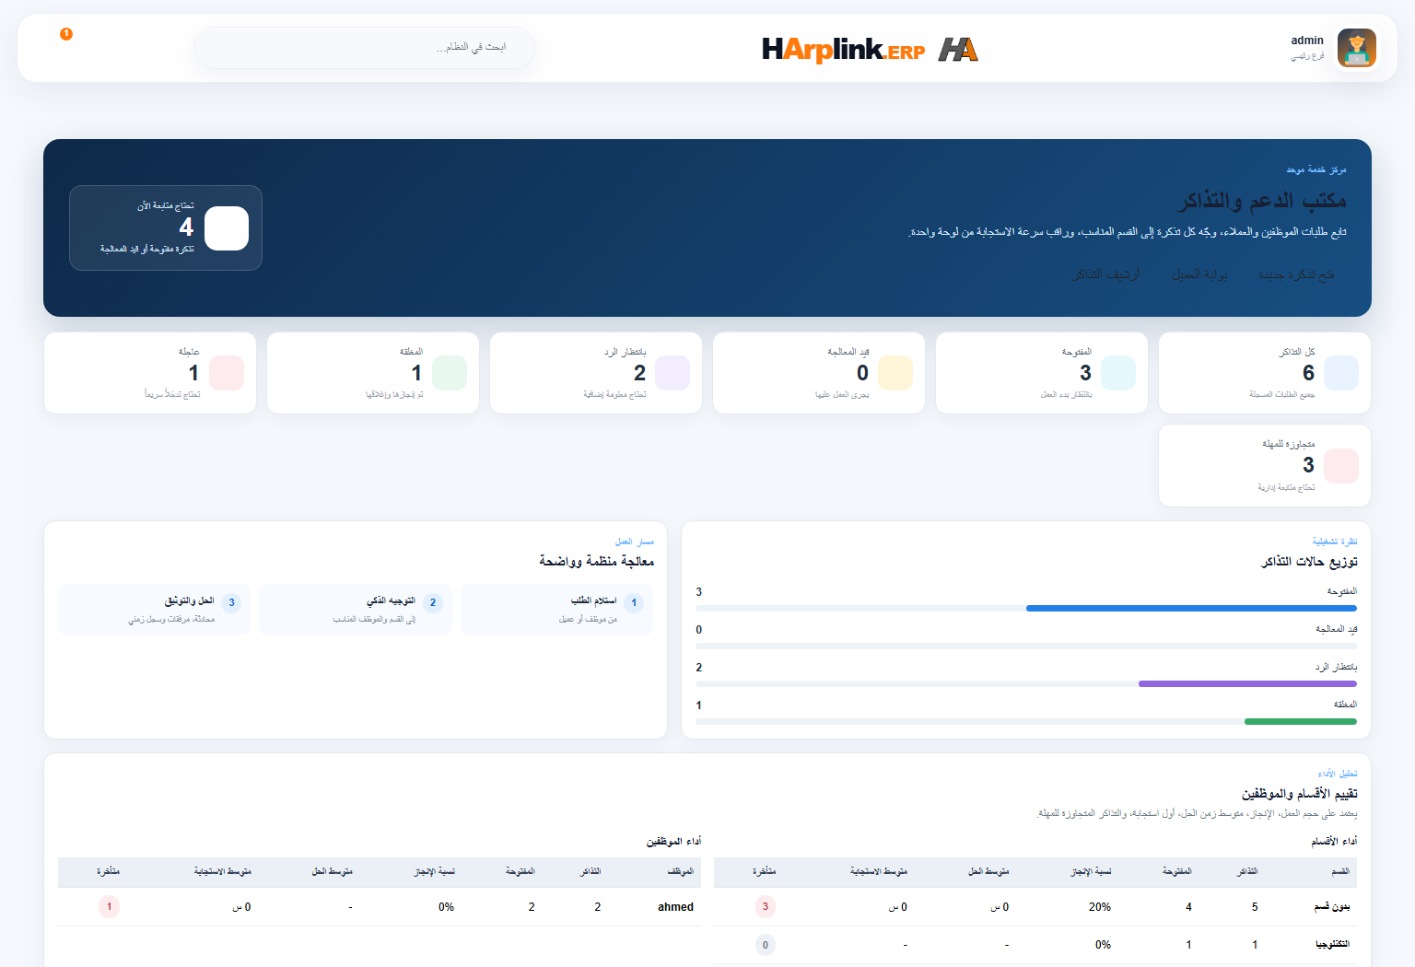
Task: Click the purple icon on بانتظار الرد card
Action: coord(672,373)
